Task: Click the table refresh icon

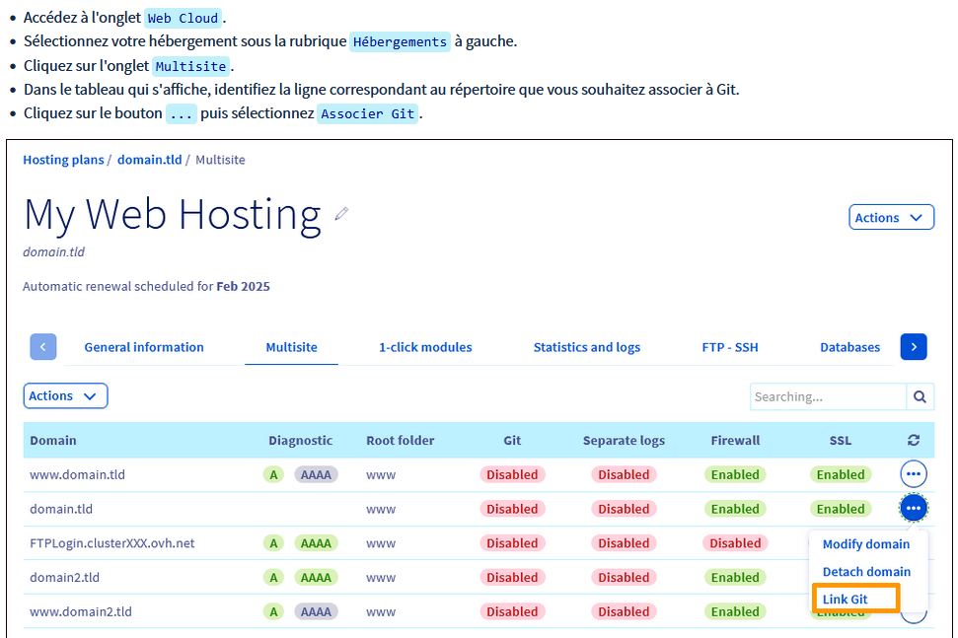Action: (x=913, y=441)
